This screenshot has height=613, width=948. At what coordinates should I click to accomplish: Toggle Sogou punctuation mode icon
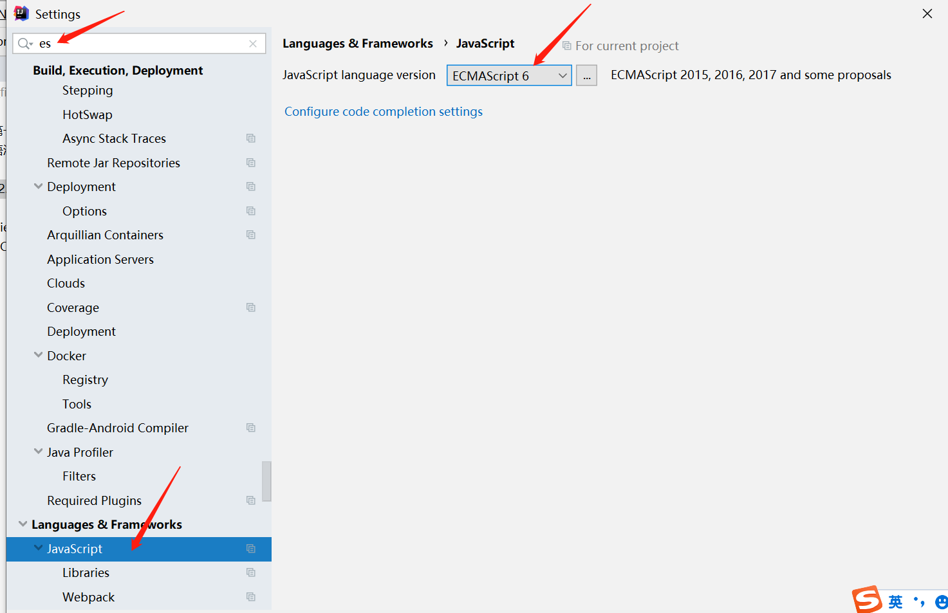pyautogui.click(x=919, y=602)
